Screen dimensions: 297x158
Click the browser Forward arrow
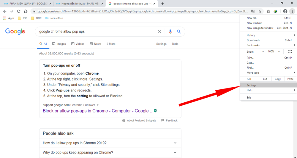(12, 11)
